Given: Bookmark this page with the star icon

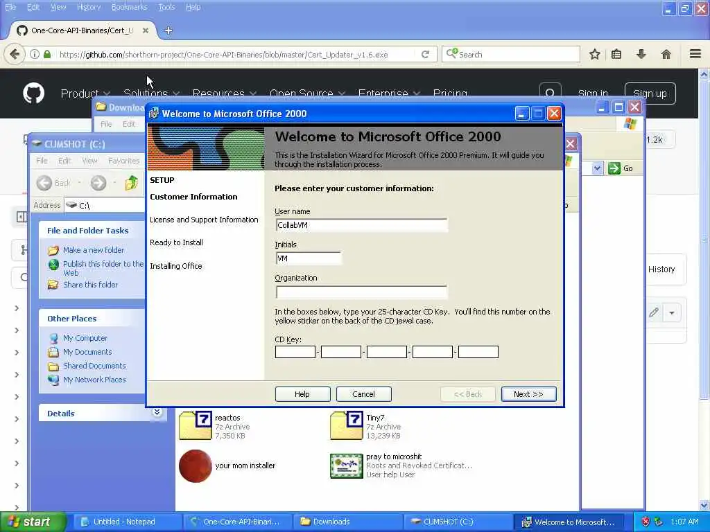Looking at the screenshot, I should [x=594, y=54].
